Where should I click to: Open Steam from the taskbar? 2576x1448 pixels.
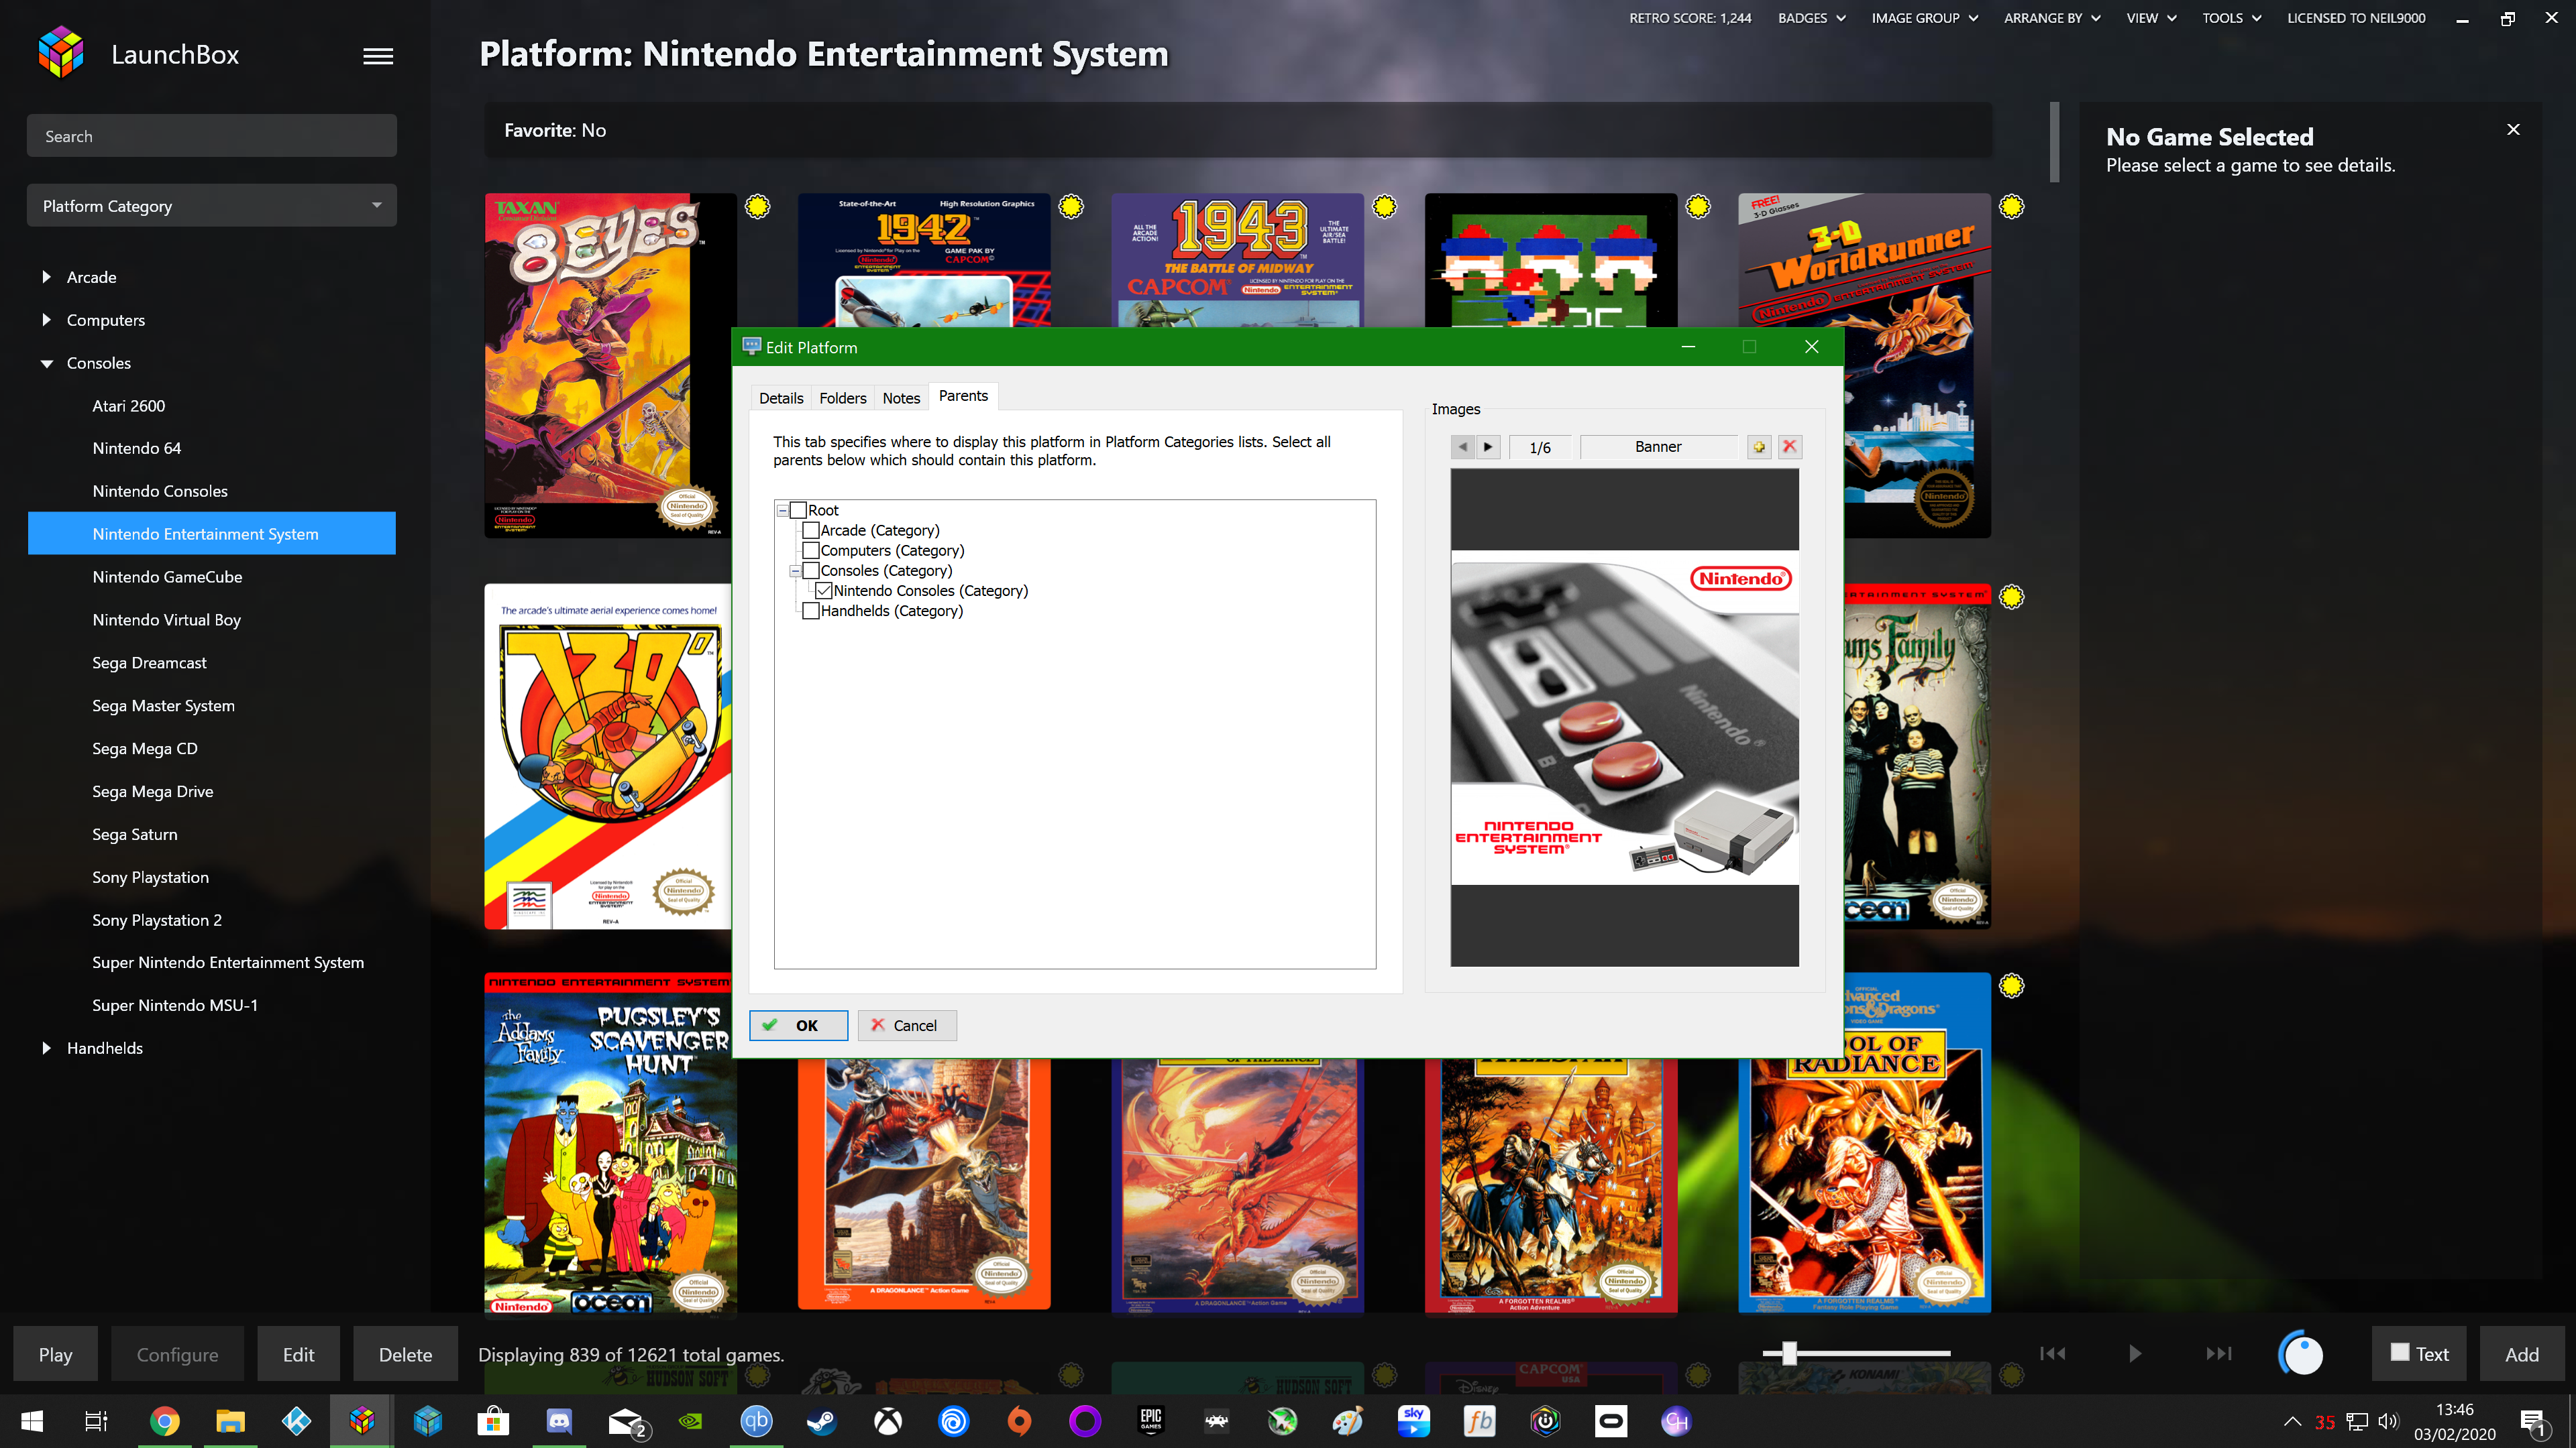(822, 1421)
